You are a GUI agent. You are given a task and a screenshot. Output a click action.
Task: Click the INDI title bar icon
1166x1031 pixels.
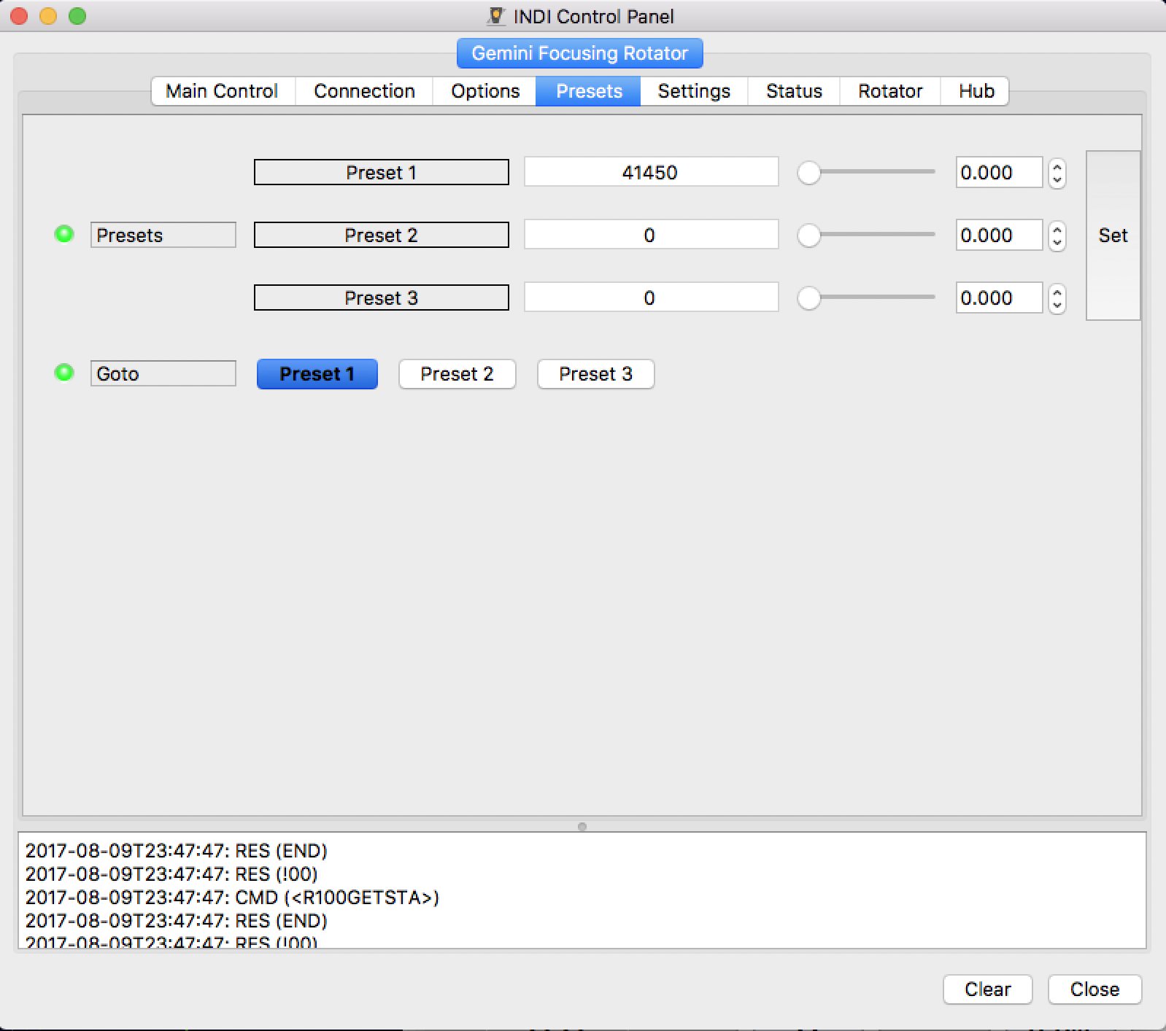(x=496, y=16)
